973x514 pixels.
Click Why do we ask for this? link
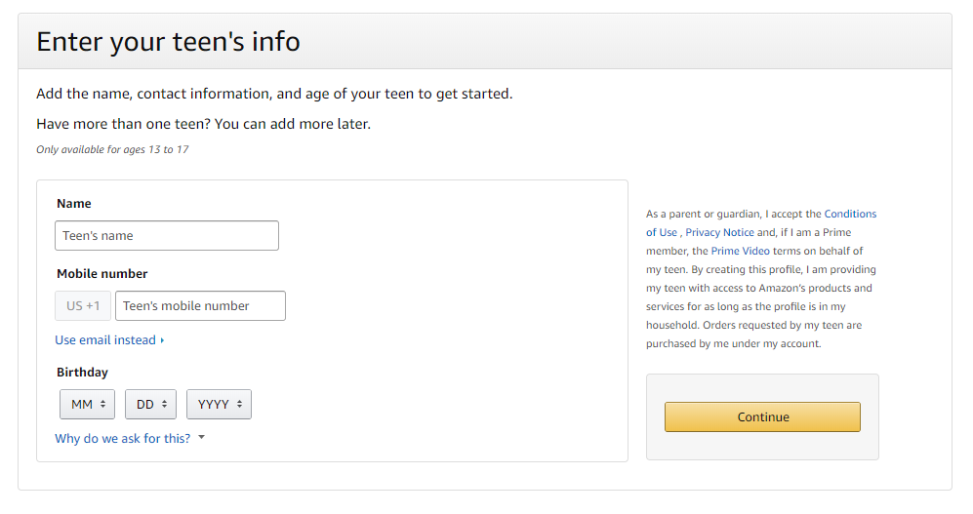123,439
